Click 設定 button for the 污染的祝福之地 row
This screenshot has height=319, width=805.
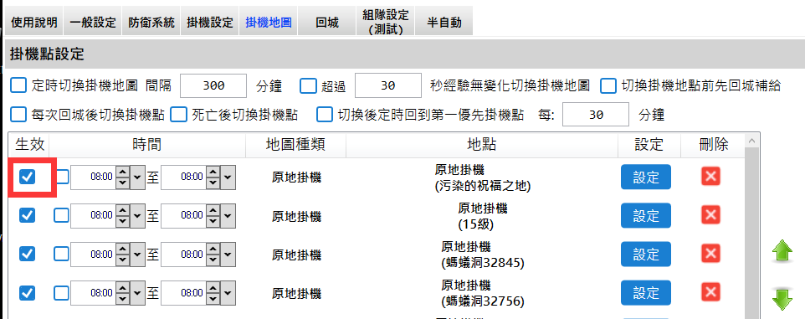[646, 178]
